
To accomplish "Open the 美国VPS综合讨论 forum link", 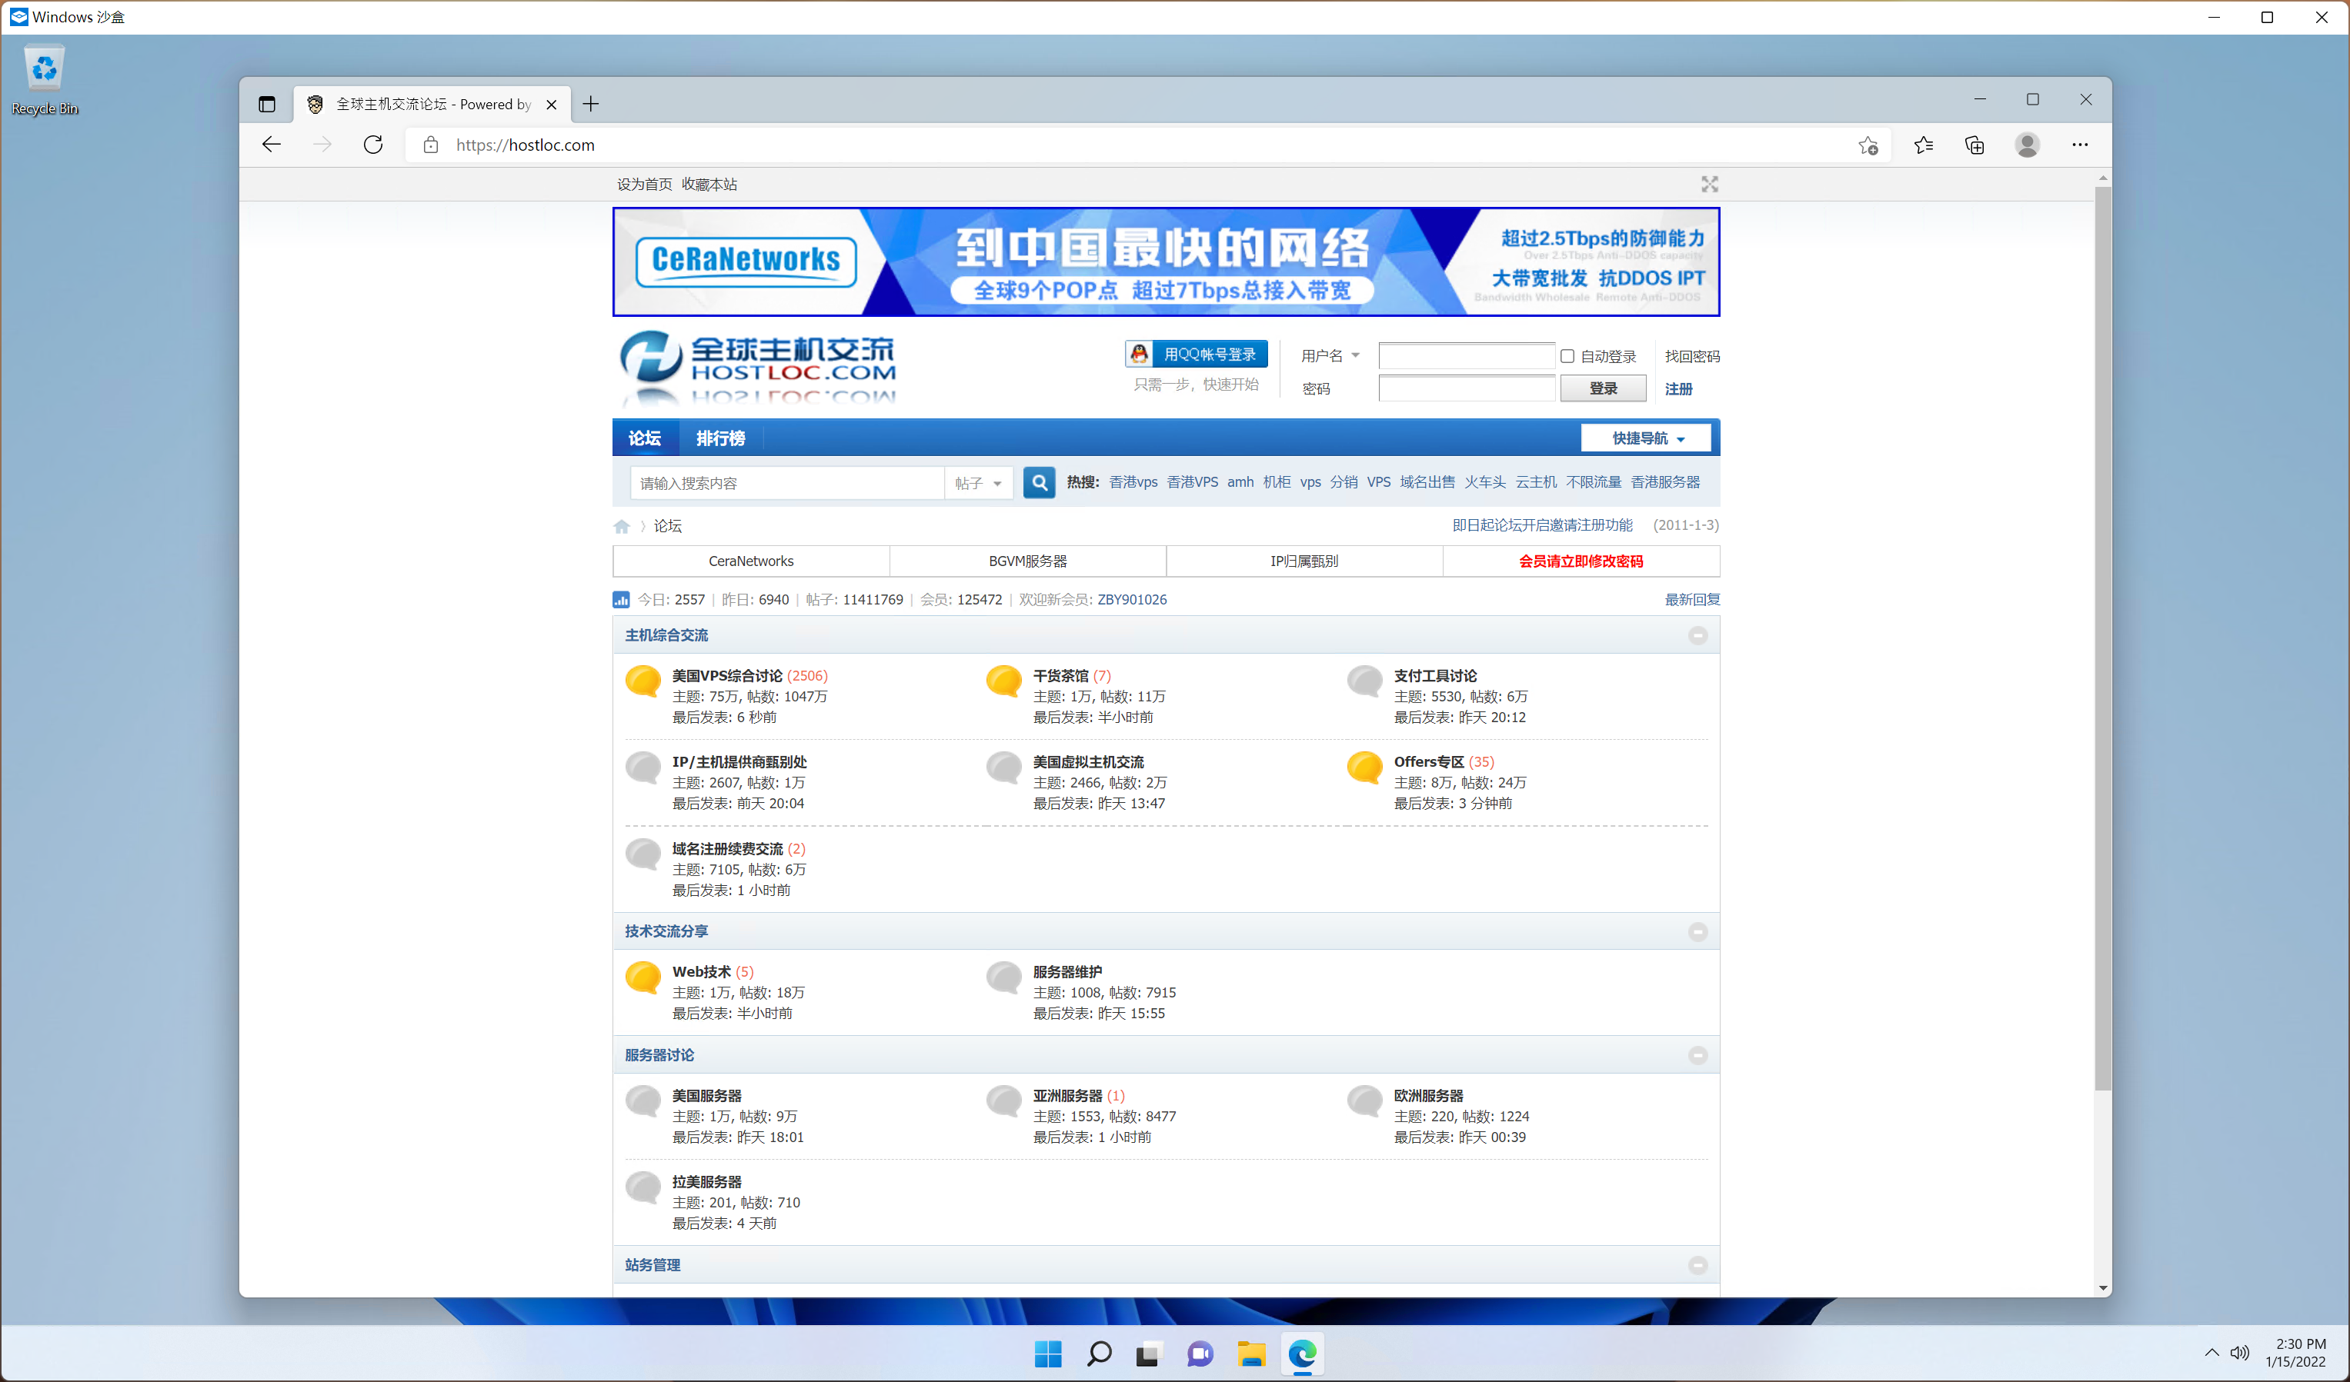I will (x=726, y=676).
